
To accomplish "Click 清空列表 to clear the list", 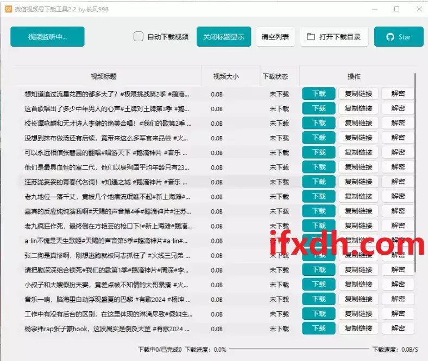I will click(275, 37).
